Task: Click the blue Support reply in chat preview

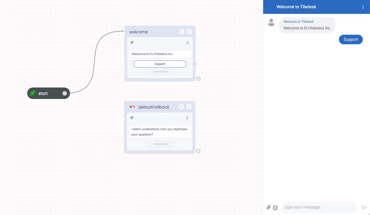Action: point(351,39)
